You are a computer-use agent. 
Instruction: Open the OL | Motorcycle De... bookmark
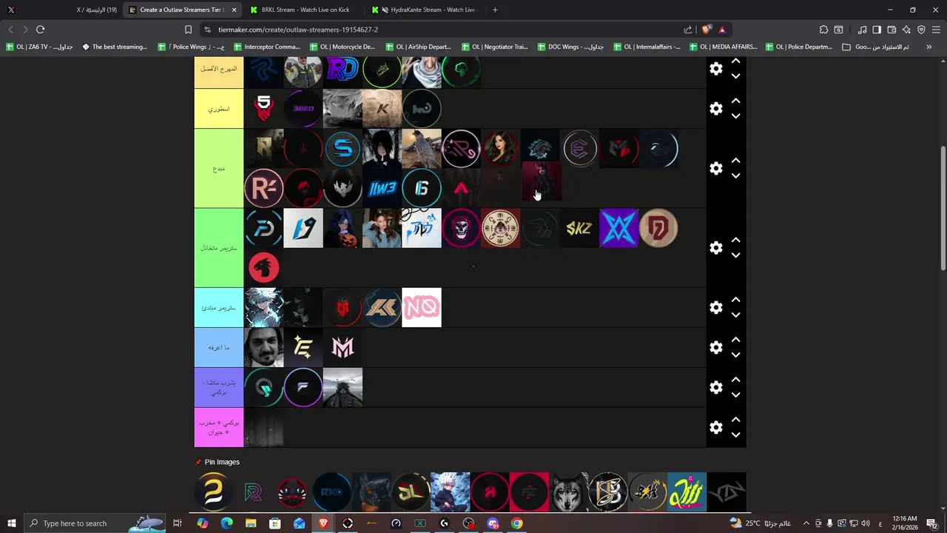click(x=343, y=47)
